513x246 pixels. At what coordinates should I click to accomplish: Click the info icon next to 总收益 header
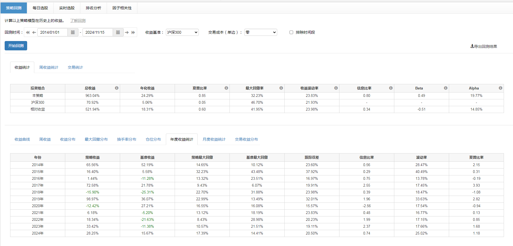117,88
